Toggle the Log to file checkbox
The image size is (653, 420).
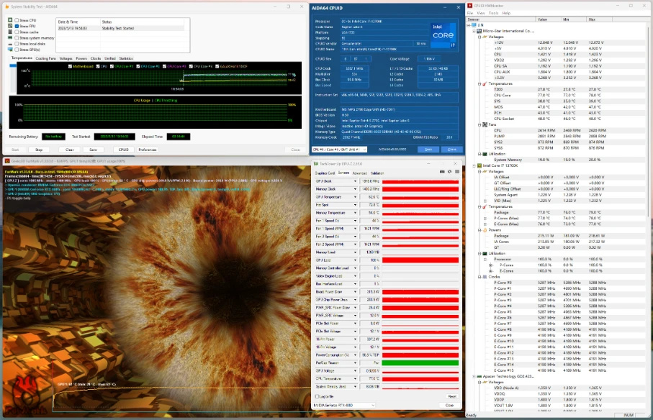click(318, 396)
